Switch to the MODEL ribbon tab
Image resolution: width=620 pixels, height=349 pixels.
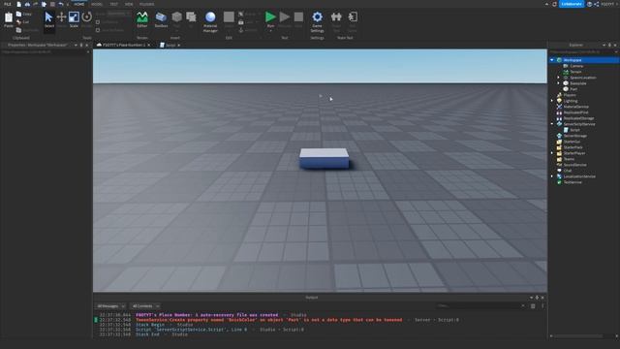[97, 4]
